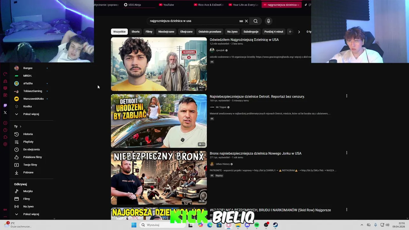Open Historia in YouTube sidebar
This screenshot has height=230, width=409.
pos(28,134)
